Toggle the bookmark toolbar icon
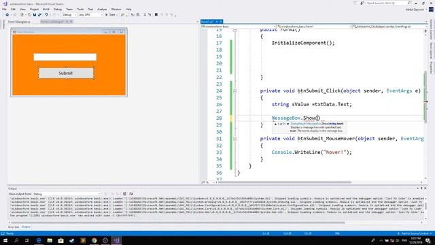The width and height of the screenshot is (435, 245). [x=156, y=15]
